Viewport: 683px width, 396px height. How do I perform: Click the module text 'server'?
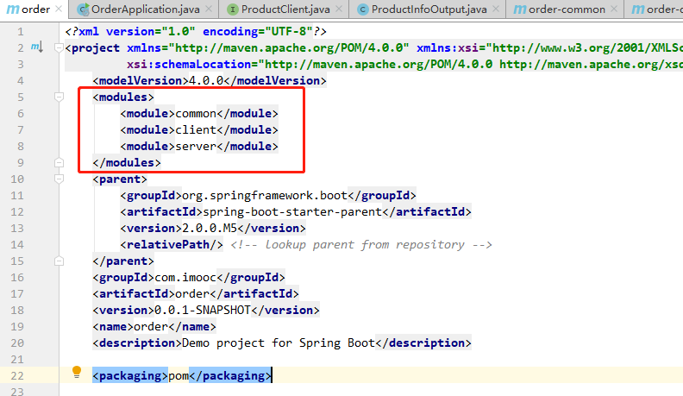coord(196,147)
